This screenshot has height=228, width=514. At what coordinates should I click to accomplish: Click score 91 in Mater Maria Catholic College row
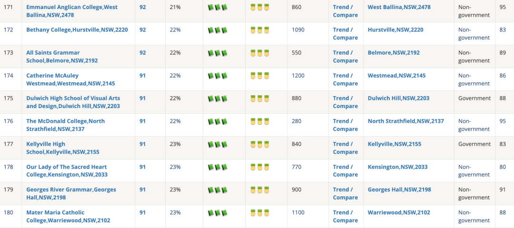click(143, 212)
